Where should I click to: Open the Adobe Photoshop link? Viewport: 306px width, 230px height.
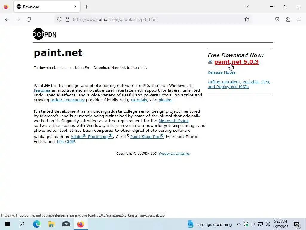[91, 136]
